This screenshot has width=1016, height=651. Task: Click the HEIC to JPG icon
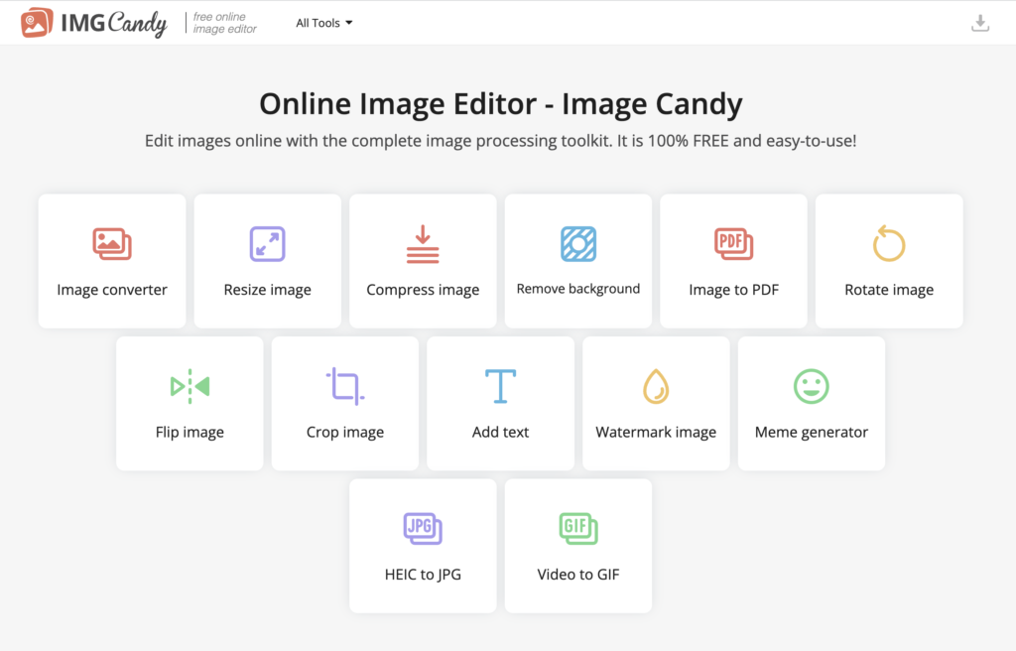coord(423,529)
